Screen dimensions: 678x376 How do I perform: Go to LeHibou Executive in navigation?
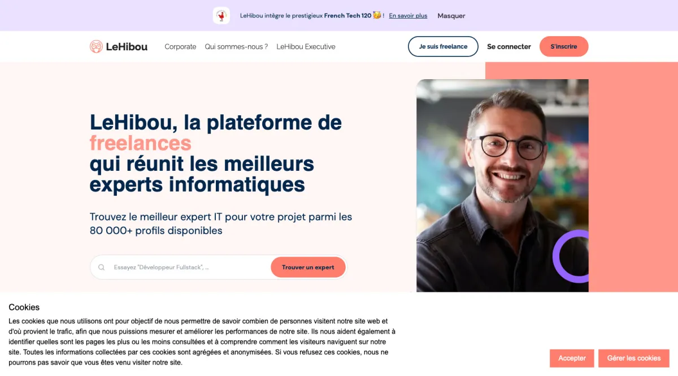click(306, 47)
